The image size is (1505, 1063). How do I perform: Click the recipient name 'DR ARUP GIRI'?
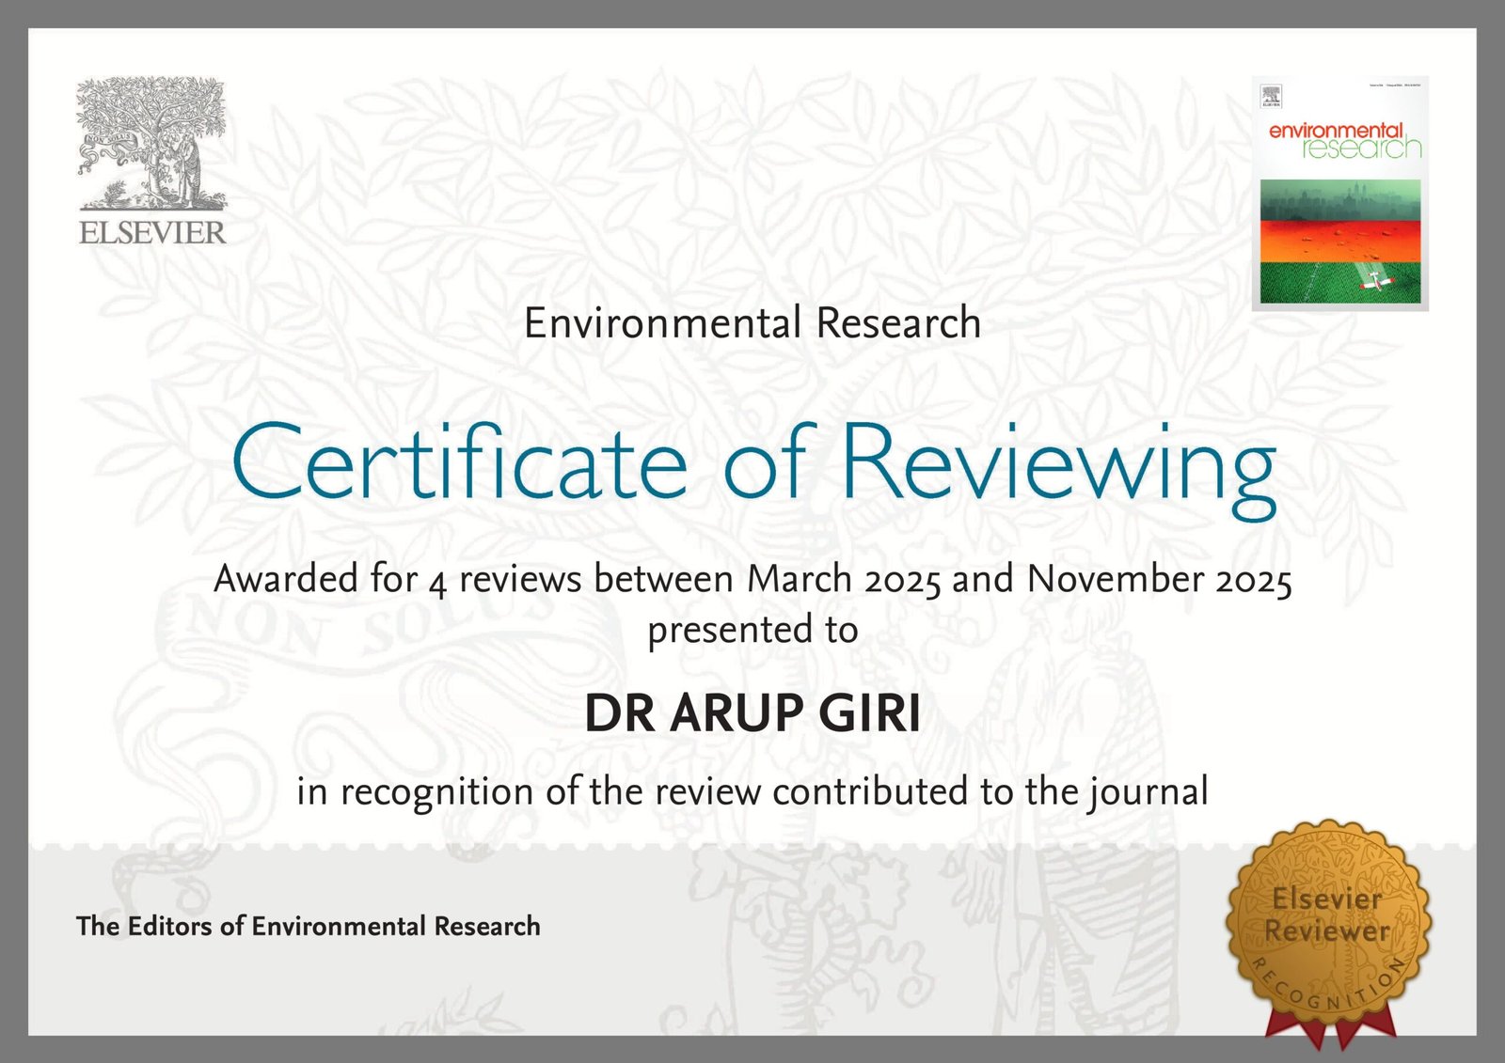(752, 713)
